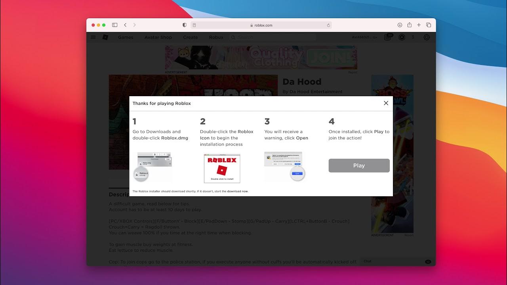The image size is (507, 285).
Task: Click the gray Play button
Action: coord(359,165)
